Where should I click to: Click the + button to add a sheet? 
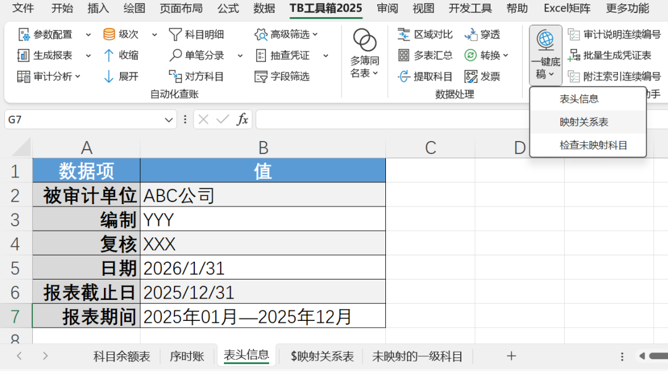click(x=512, y=356)
